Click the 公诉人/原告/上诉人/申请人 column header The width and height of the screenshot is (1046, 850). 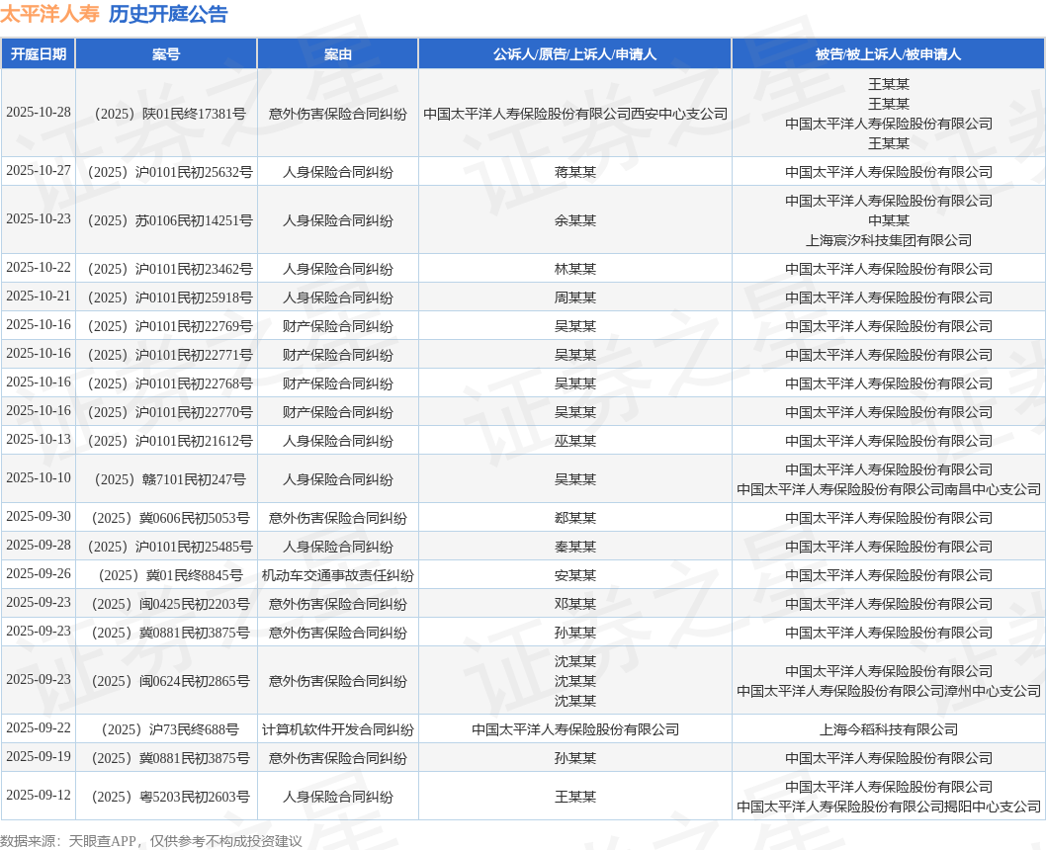pos(575,54)
